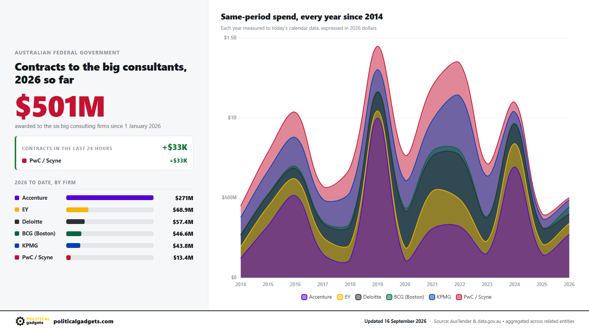Click the $1B y-axis label
589x331 pixels.
232,118
